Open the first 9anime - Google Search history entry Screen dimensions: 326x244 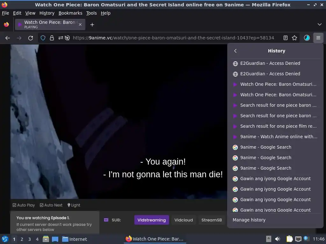(x=275, y=147)
